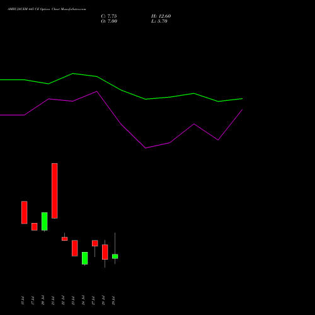Click the first red candlestick on the left

click(25, 212)
